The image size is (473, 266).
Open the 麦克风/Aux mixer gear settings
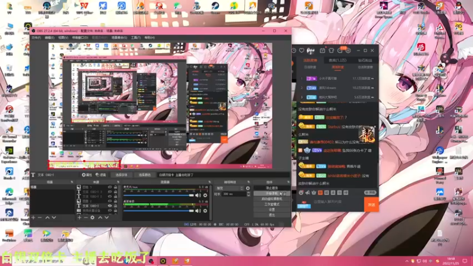coord(205,196)
